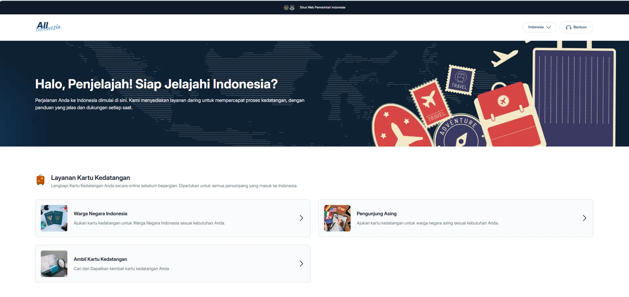
Task: Click the text Cari dan Dapatkan kembali kartu kedatangan
Action: (x=121, y=269)
